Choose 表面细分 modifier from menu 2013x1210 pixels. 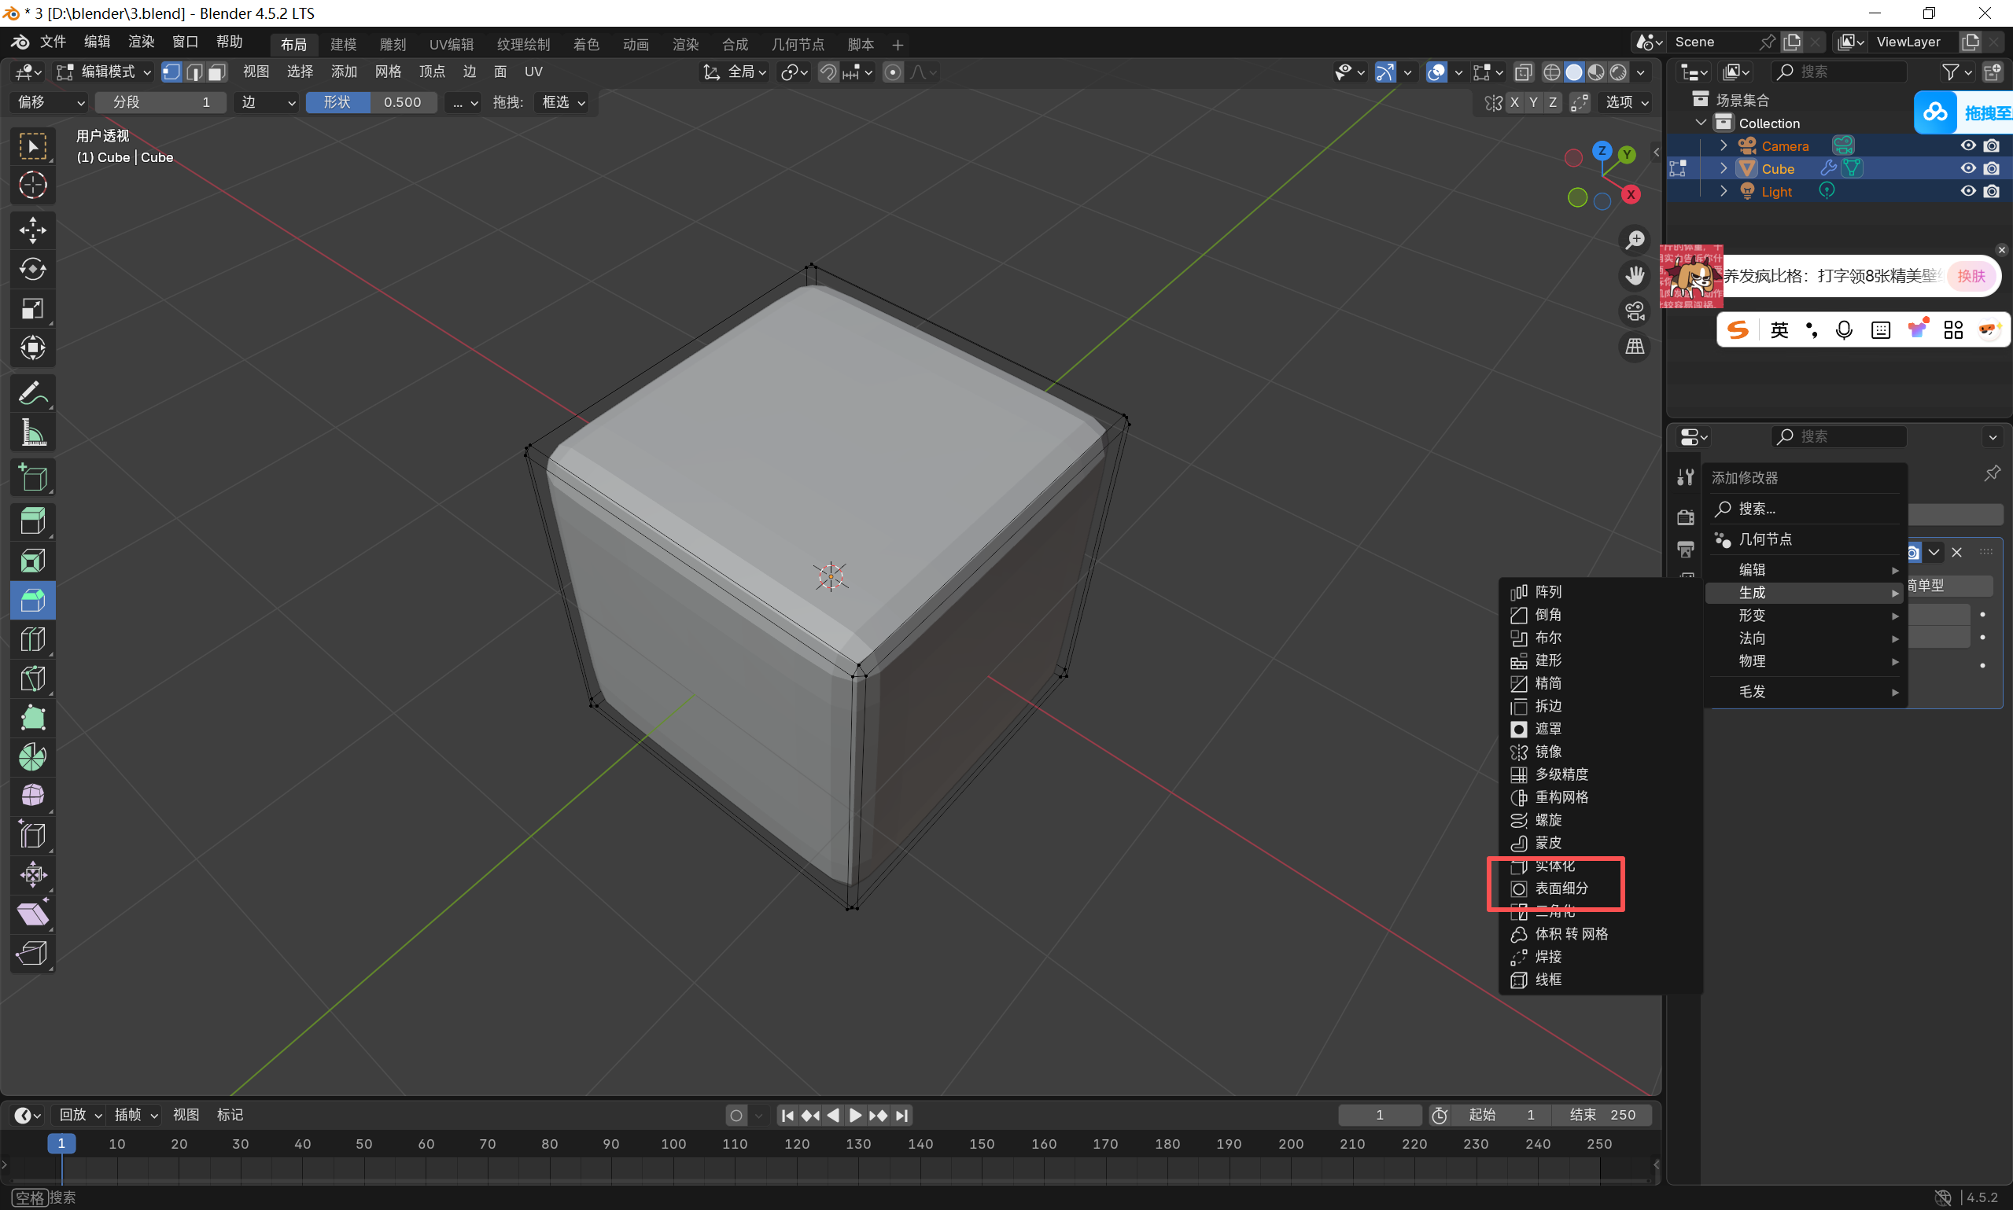point(1561,888)
